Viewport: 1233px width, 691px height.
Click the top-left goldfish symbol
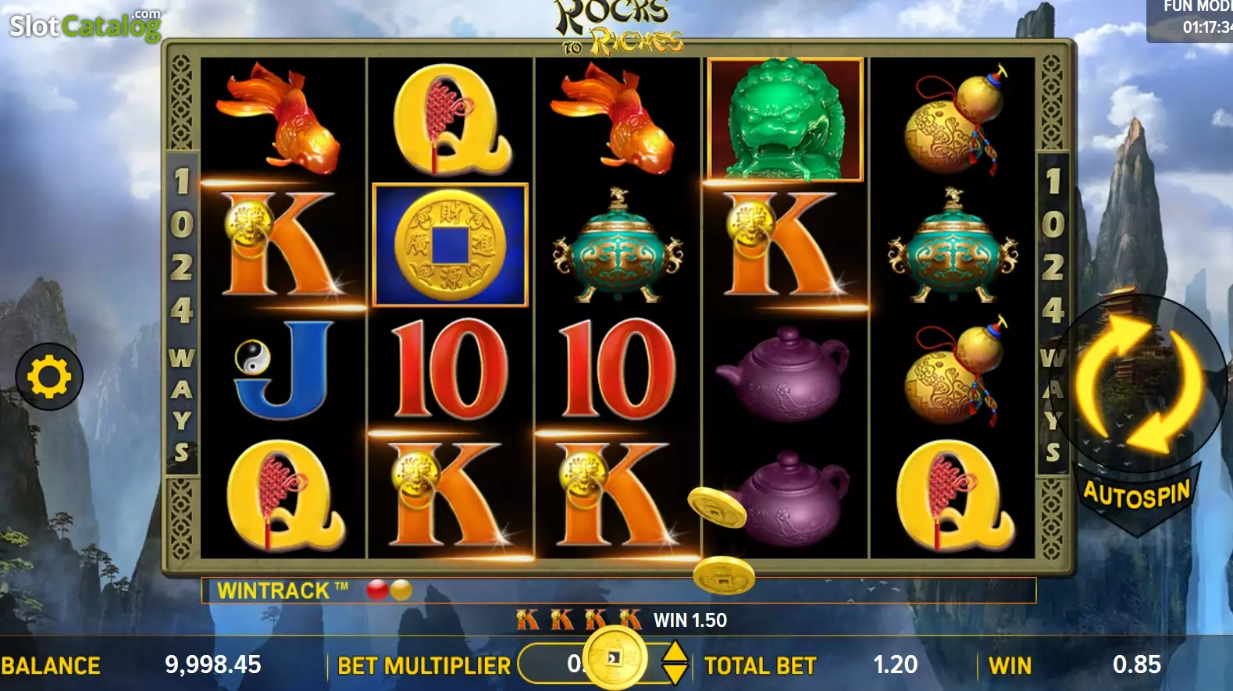(x=280, y=118)
